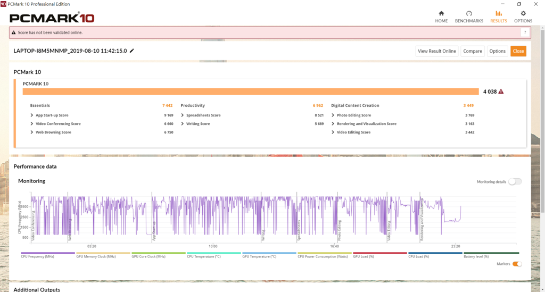
Task: Disable the Markers switch
Action: [517, 264]
